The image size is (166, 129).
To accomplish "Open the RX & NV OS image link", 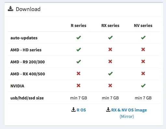I will [129, 110].
